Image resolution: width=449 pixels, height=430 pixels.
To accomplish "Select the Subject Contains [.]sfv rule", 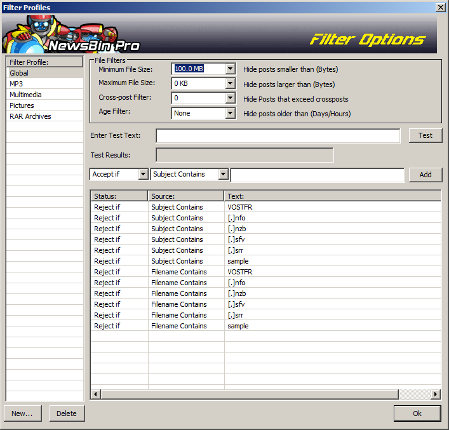I will point(265,239).
